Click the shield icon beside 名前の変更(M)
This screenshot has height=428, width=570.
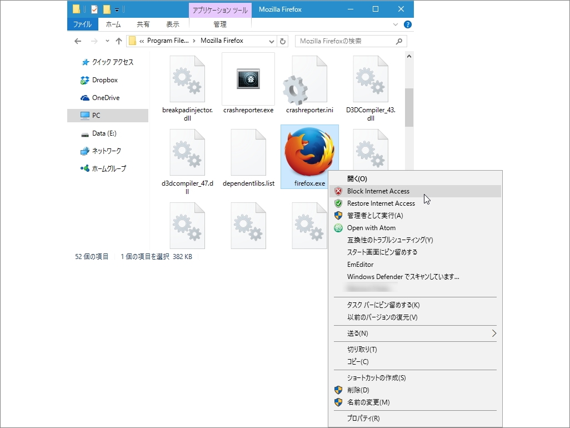point(338,402)
